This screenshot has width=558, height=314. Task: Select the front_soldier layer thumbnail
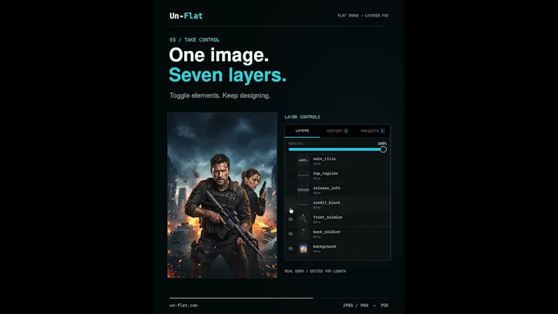pyautogui.click(x=303, y=219)
